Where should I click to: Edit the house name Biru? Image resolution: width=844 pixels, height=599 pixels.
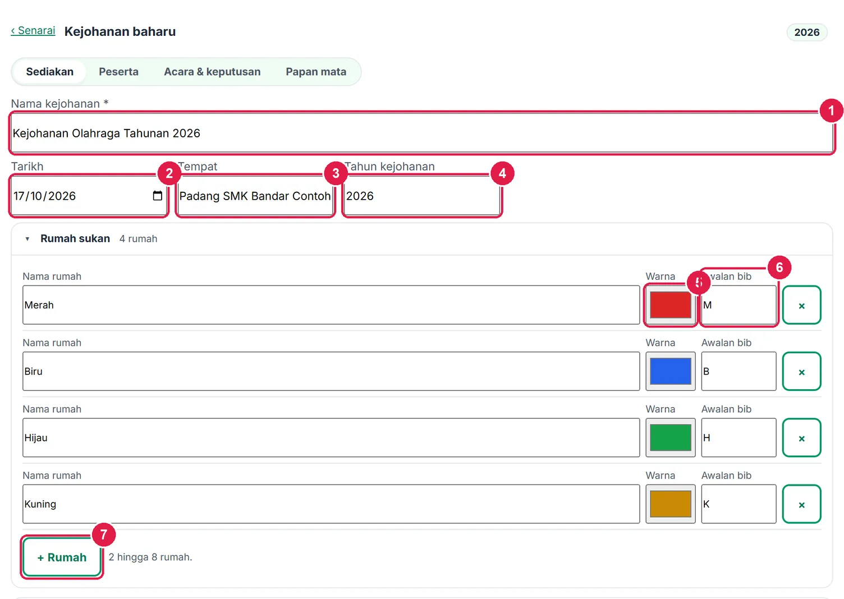pyautogui.click(x=331, y=371)
